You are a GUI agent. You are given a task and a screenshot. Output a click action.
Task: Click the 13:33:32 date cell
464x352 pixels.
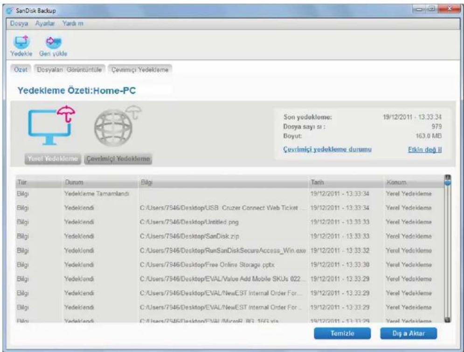tap(339, 250)
